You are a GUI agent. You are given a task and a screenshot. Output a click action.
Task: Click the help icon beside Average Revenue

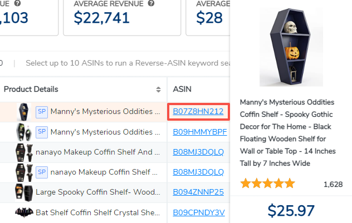[151, 4]
